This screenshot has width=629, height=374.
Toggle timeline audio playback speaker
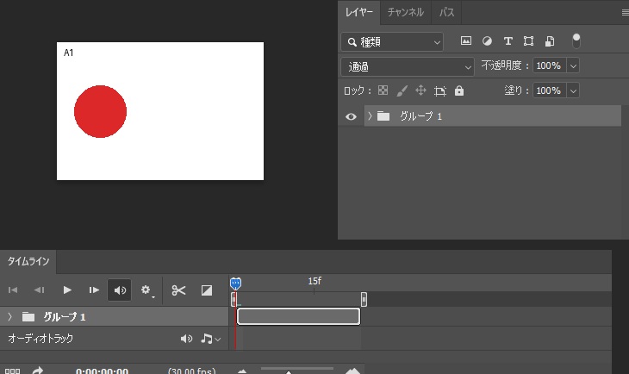pyautogui.click(x=120, y=290)
